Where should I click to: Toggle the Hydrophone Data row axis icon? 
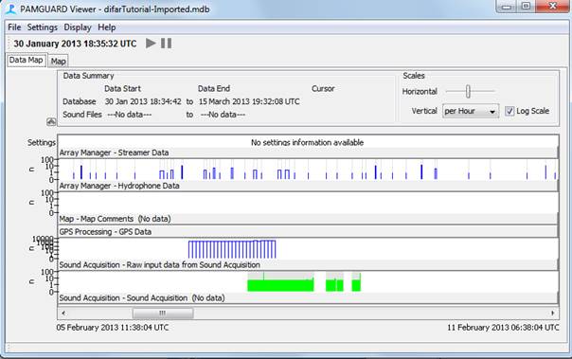[32, 202]
